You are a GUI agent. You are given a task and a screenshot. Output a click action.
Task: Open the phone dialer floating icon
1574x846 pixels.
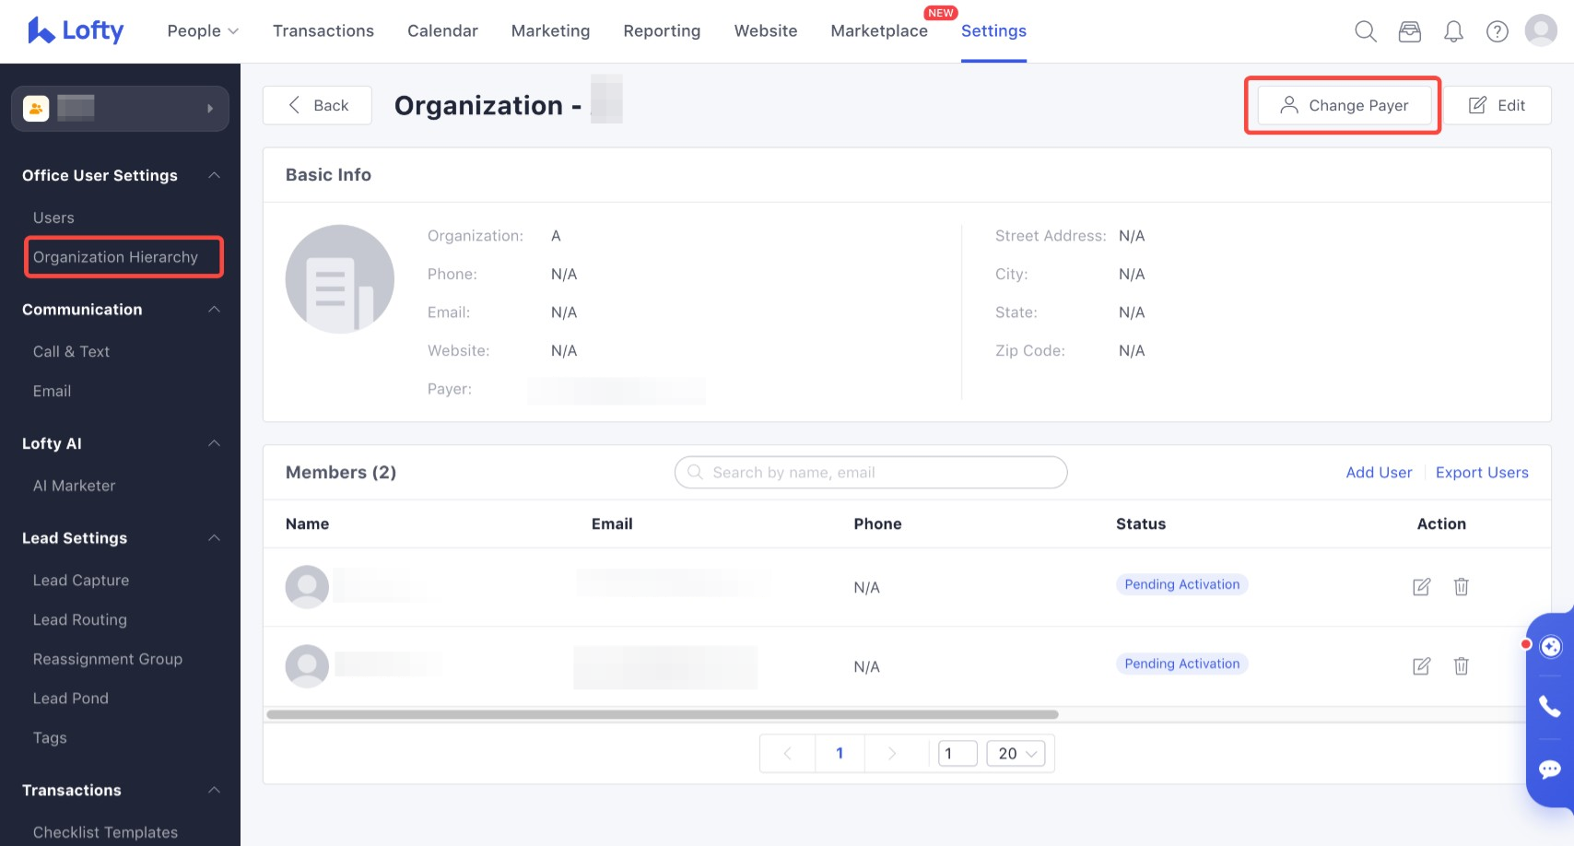pyautogui.click(x=1550, y=707)
